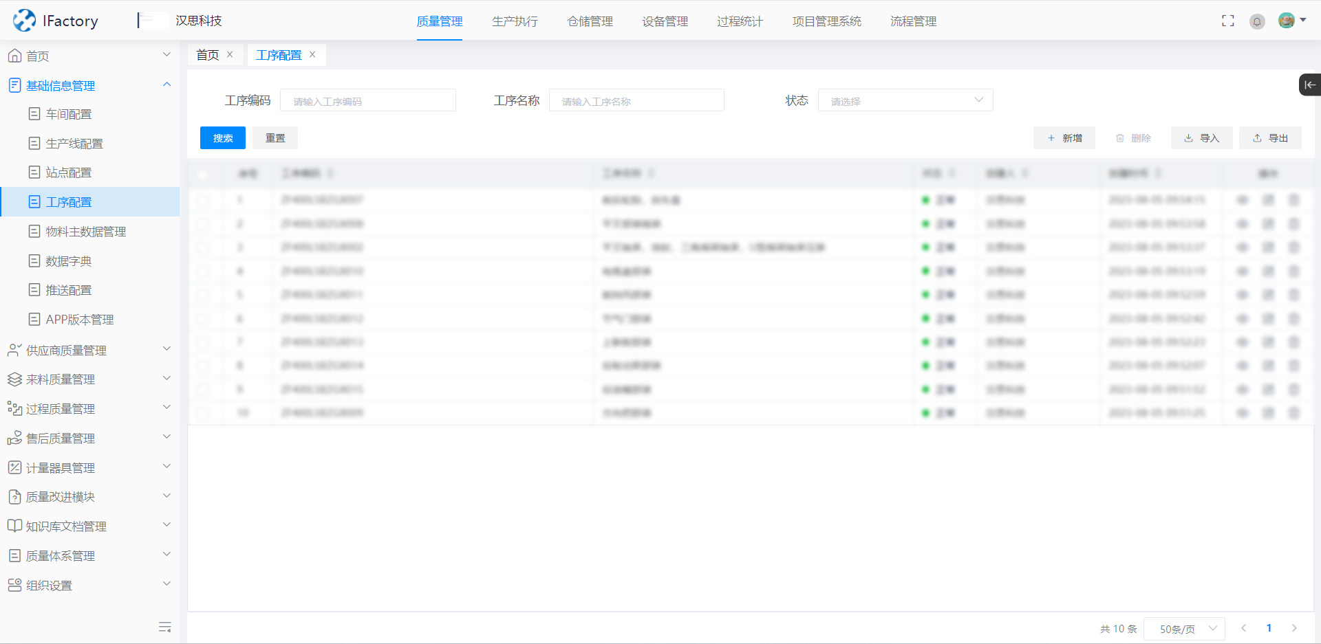Click the view eye icon in first row
Viewport: 1321px width, 644px height.
pyautogui.click(x=1243, y=200)
